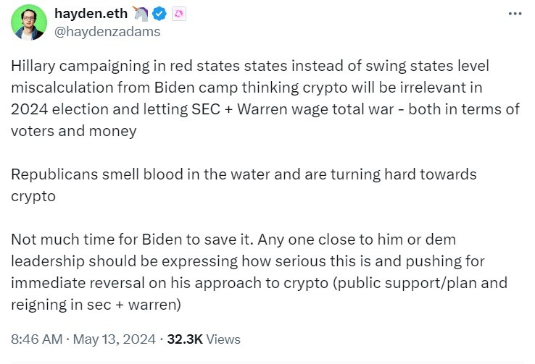Screen dimensions: 535x364
Task: Click the hayden.eth display name
Action: 91,14
